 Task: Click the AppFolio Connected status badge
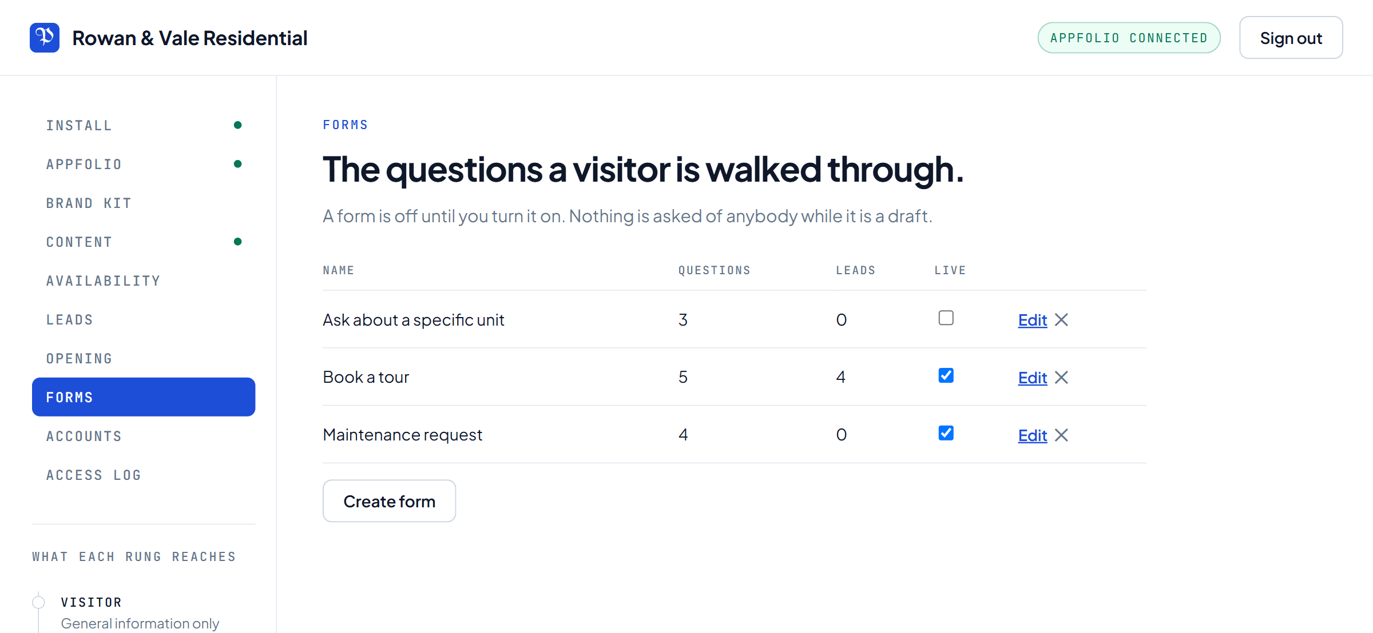click(x=1129, y=38)
